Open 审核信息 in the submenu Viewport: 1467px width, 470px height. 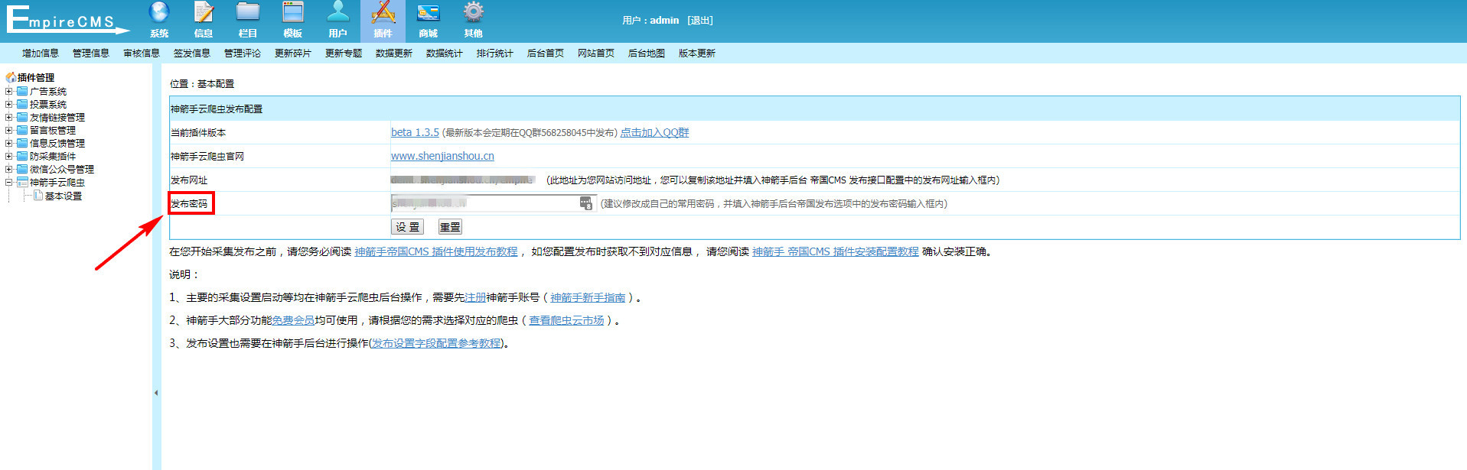pyautogui.click(x=142, y=53)
